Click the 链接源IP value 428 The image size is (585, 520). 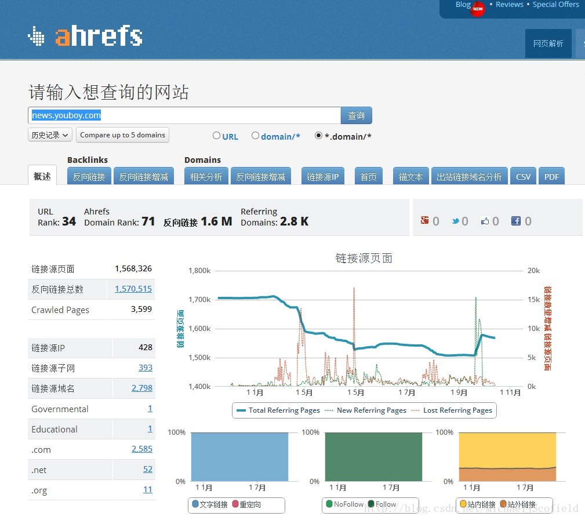coord(145,347)
